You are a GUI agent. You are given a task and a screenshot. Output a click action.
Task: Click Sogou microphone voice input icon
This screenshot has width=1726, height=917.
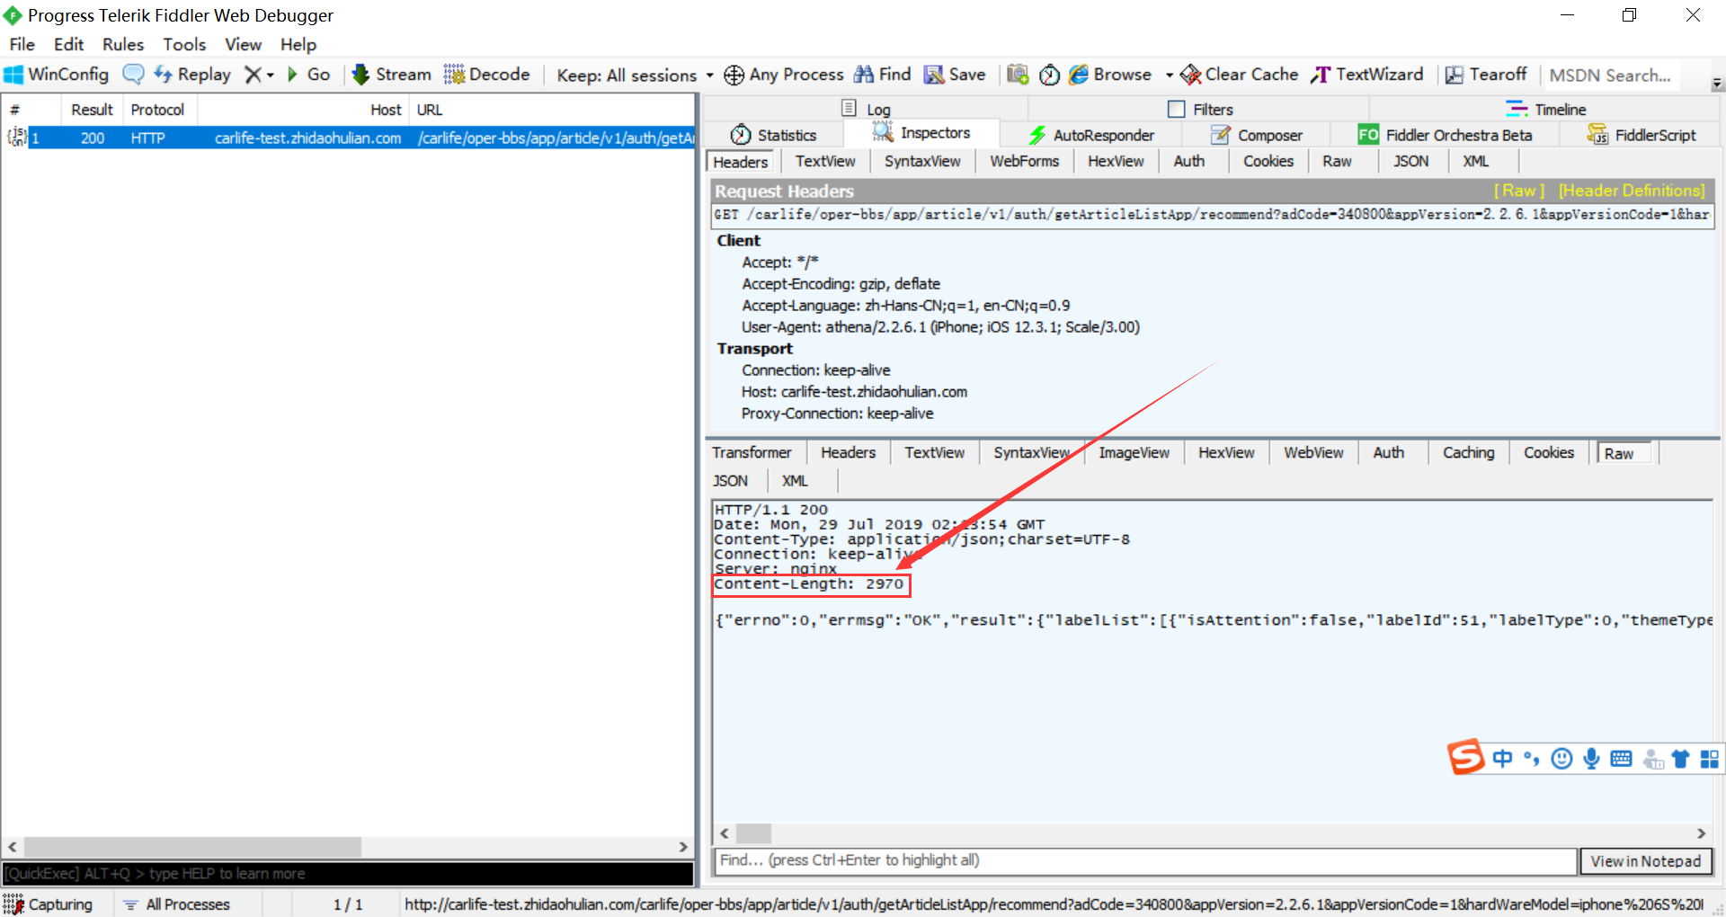(x=1591, y=759)
